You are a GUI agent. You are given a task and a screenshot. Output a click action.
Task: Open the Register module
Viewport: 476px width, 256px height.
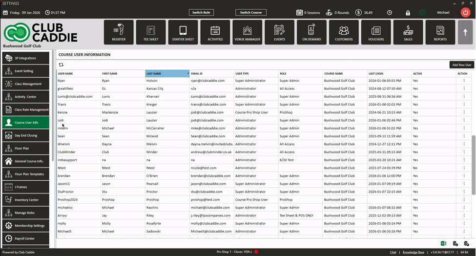click(119, 32)
